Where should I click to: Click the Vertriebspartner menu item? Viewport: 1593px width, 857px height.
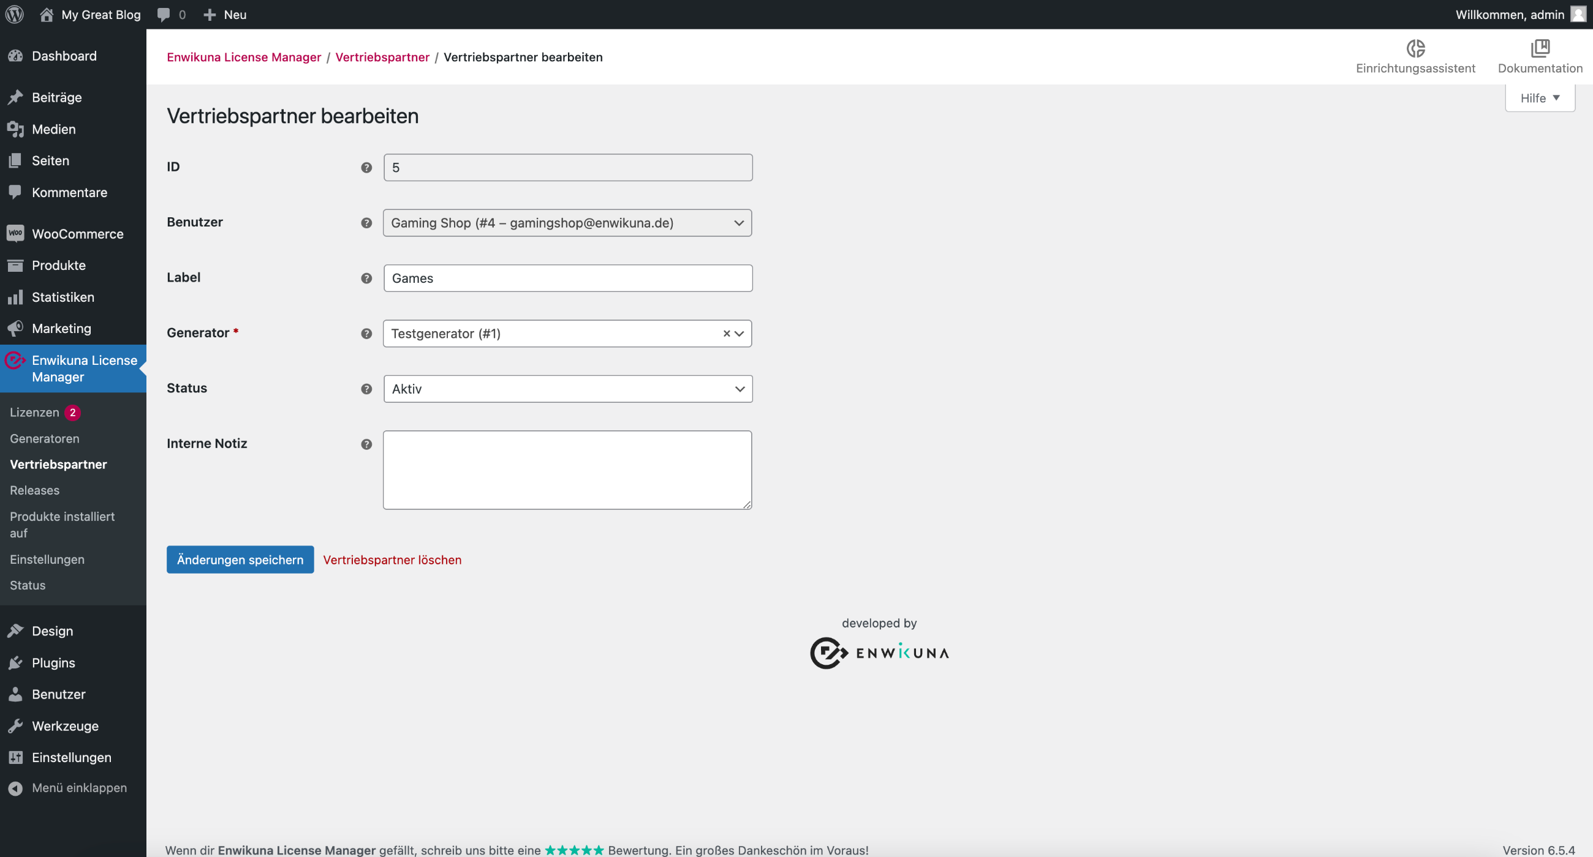(58, 463)
